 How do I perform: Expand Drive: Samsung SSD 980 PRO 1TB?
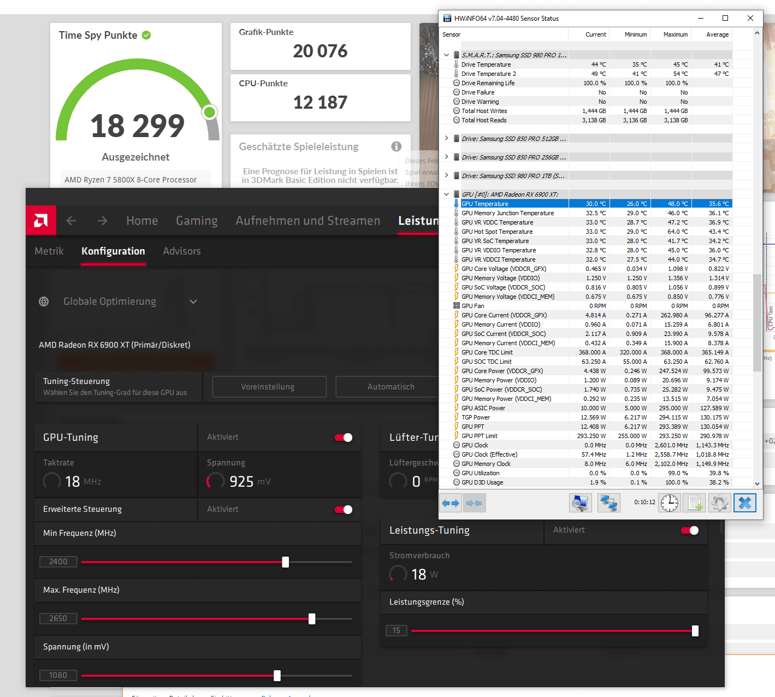(447, 176)
